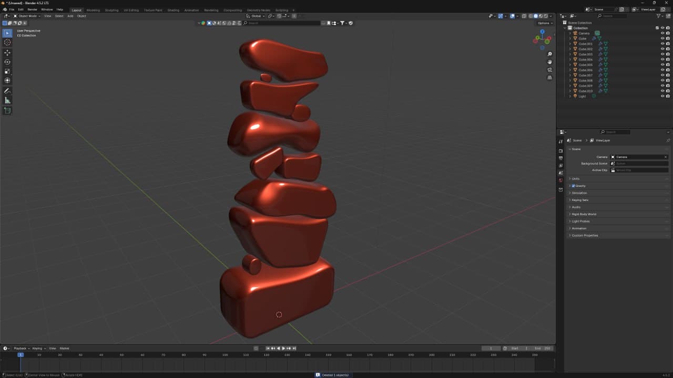Click the Add menu in the viewport header
The width and height of the screenshot is (673, 378).
[x=70, y=16]
